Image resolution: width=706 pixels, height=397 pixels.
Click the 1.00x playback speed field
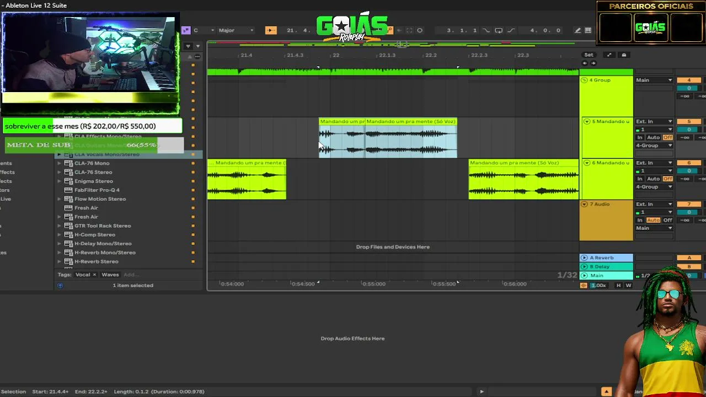(x=599, y=285)
